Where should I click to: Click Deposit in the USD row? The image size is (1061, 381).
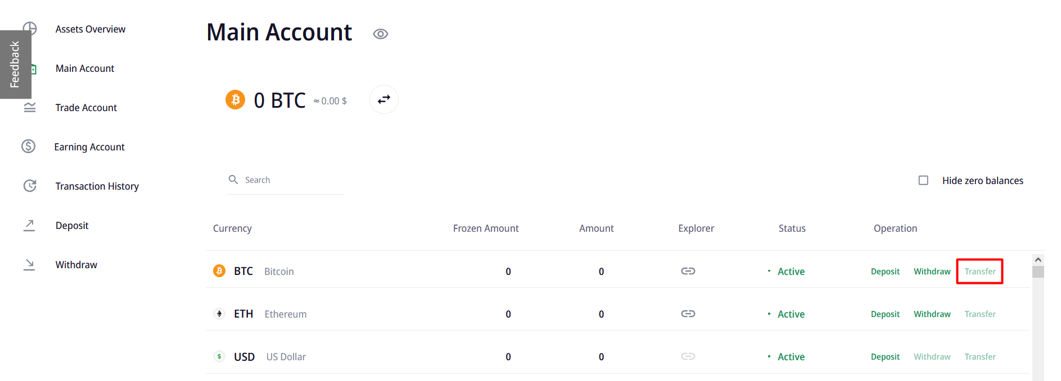pos(885,357)
